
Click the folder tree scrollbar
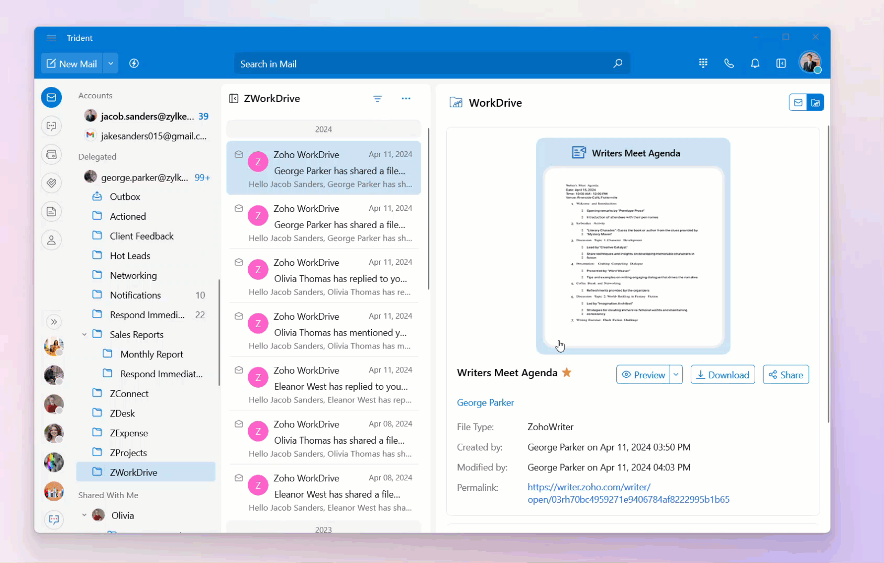click(x=219, y=333)
